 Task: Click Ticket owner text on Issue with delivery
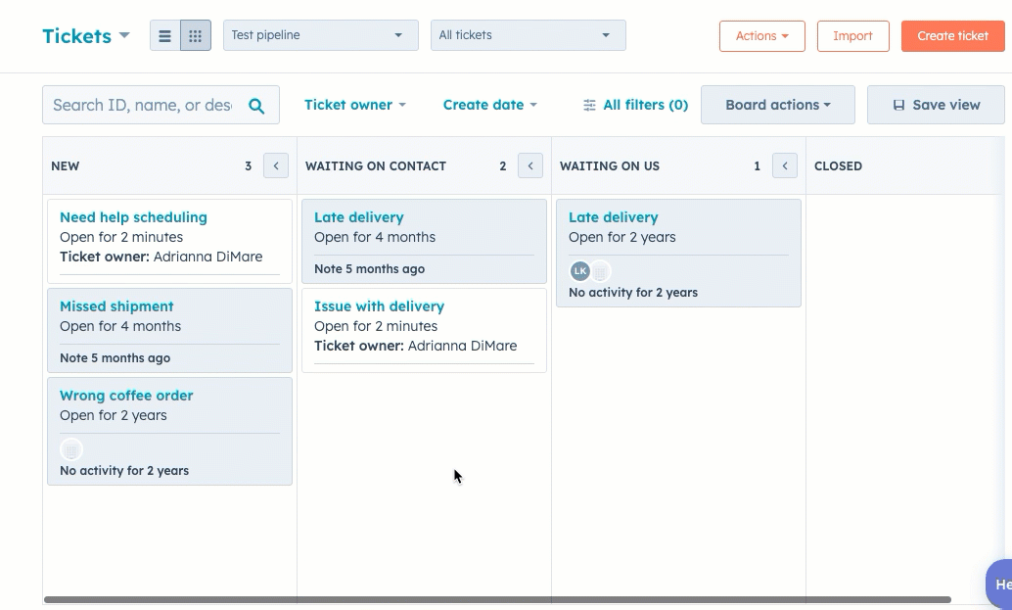(x=416, y=346)
